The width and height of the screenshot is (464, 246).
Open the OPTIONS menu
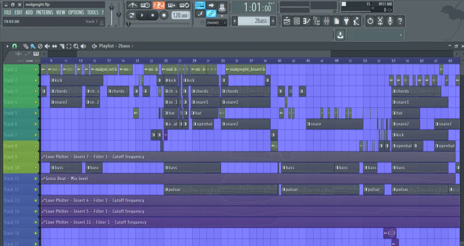tap(76, 12)
